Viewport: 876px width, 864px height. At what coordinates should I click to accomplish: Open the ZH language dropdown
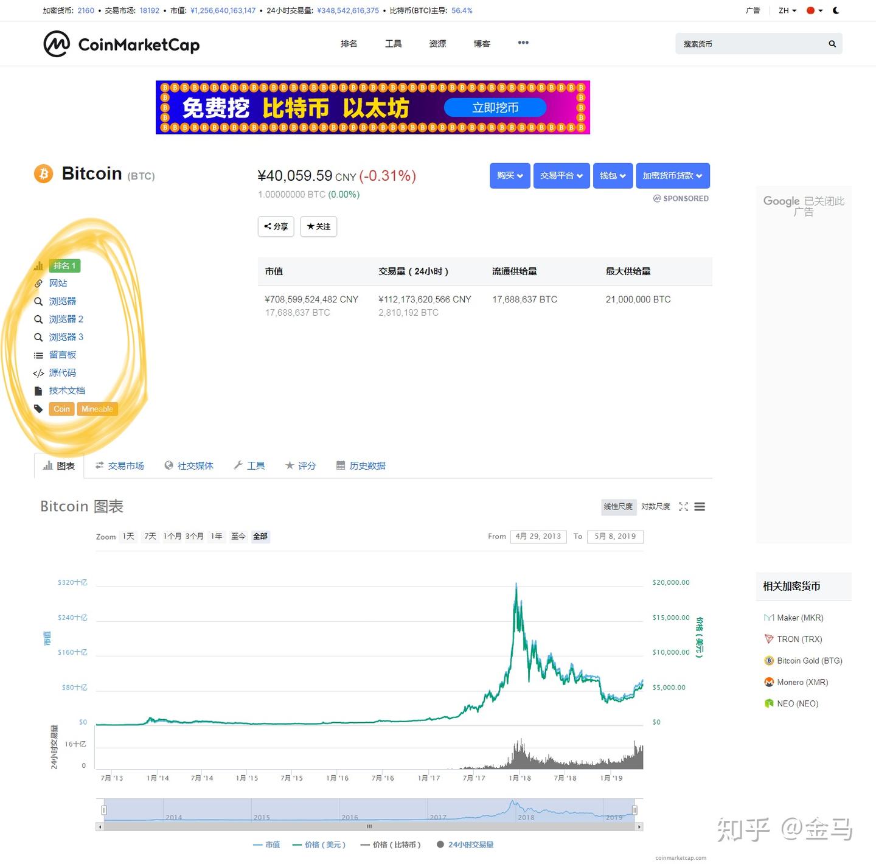pyautogui.click(x=787, y=10)
